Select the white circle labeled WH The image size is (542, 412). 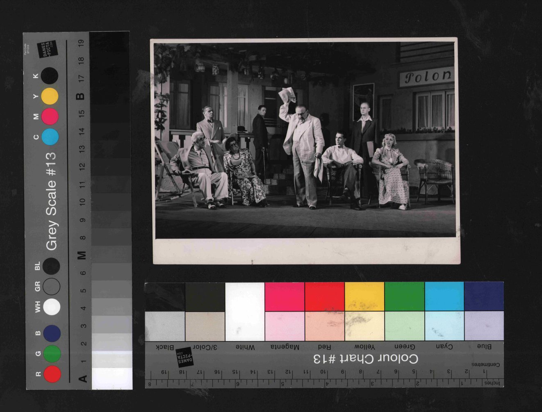52,307
